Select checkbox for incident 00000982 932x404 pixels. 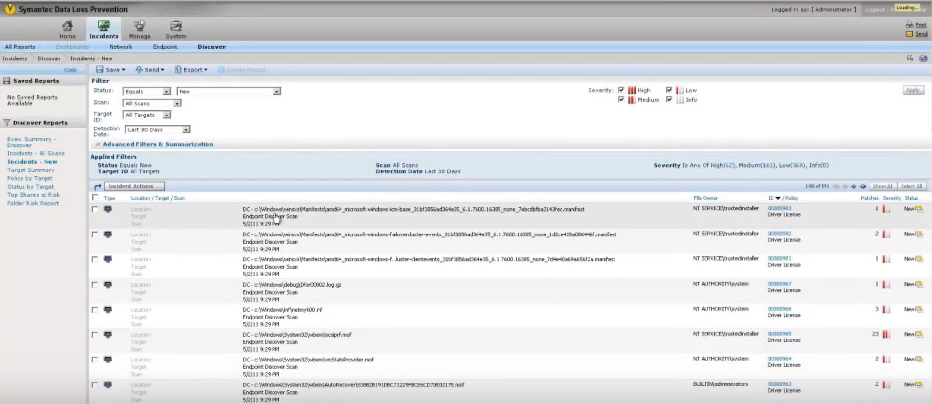95,234
